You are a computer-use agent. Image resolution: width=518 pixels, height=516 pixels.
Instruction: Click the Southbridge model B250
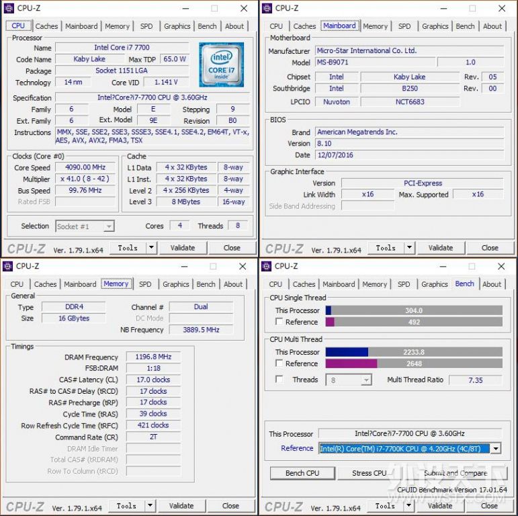coord(410,88)
